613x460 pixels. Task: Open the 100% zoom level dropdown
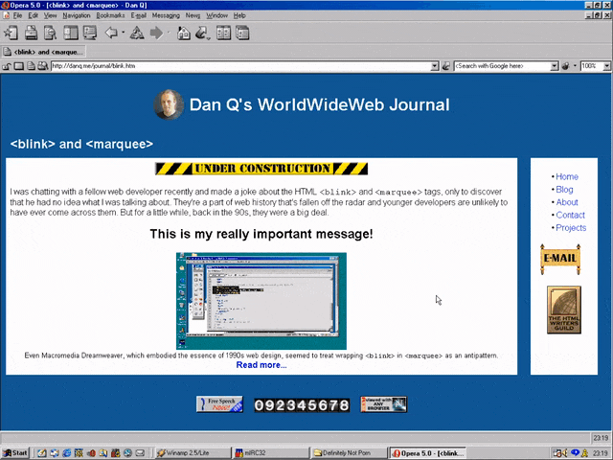click(604, 66)
